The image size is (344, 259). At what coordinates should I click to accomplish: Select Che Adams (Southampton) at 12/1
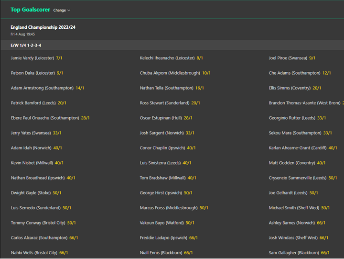point(300,73)
